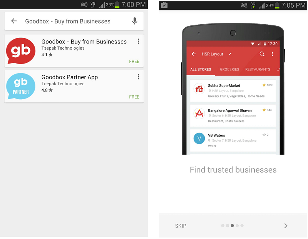The width and height of the screenshot is (308, 239).
Task: Tap the 4.1 star rating
Action: 47,55
